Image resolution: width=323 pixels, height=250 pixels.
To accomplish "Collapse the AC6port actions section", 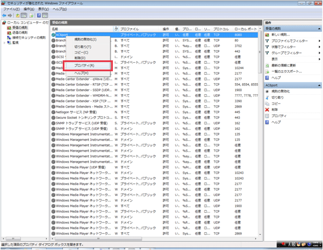I will tap(320, 85).
